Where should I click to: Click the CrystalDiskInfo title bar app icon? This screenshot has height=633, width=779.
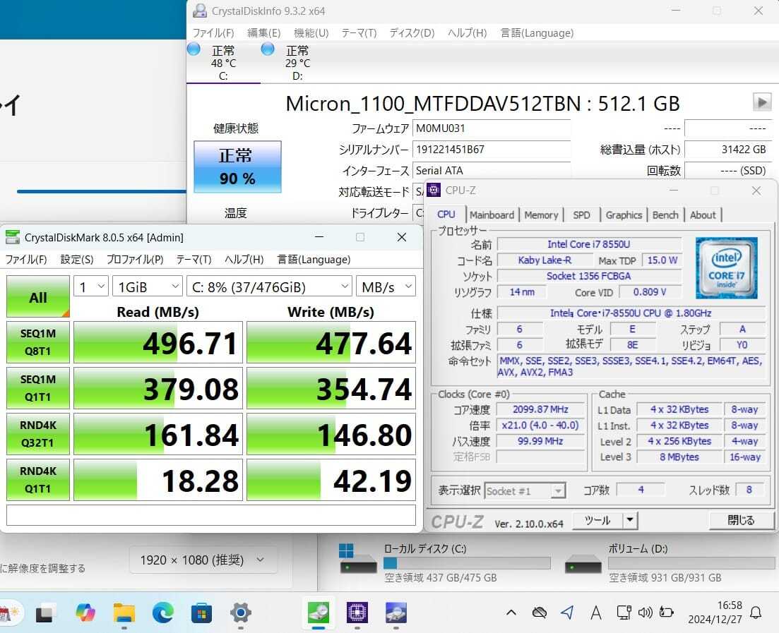pyautogui.click(x=200, y=11)
